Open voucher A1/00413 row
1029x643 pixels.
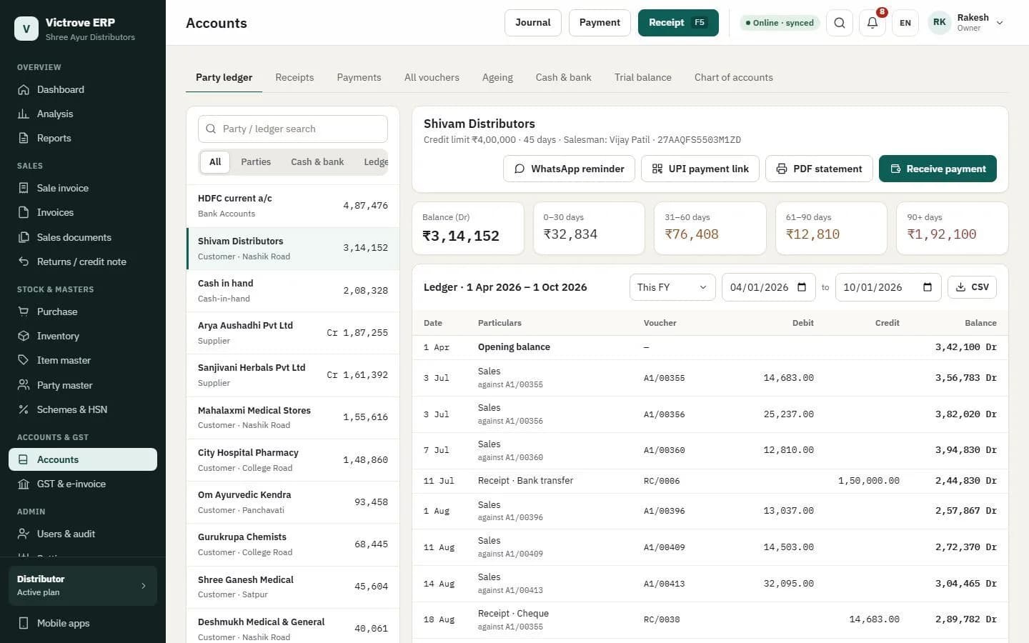(710, 584)
